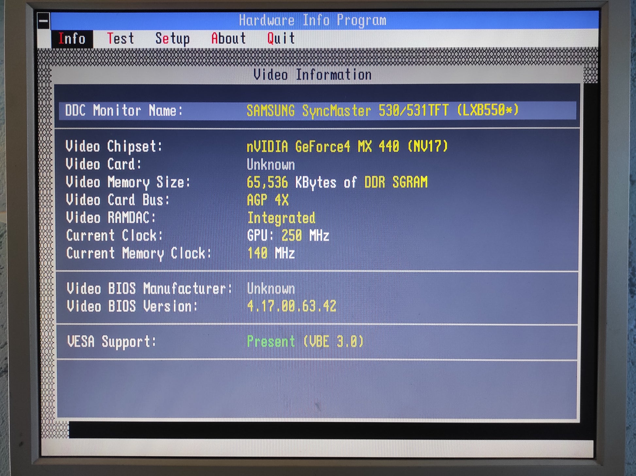
Task: Click the Video Memory Size value
Action: [x=337, y=182]
